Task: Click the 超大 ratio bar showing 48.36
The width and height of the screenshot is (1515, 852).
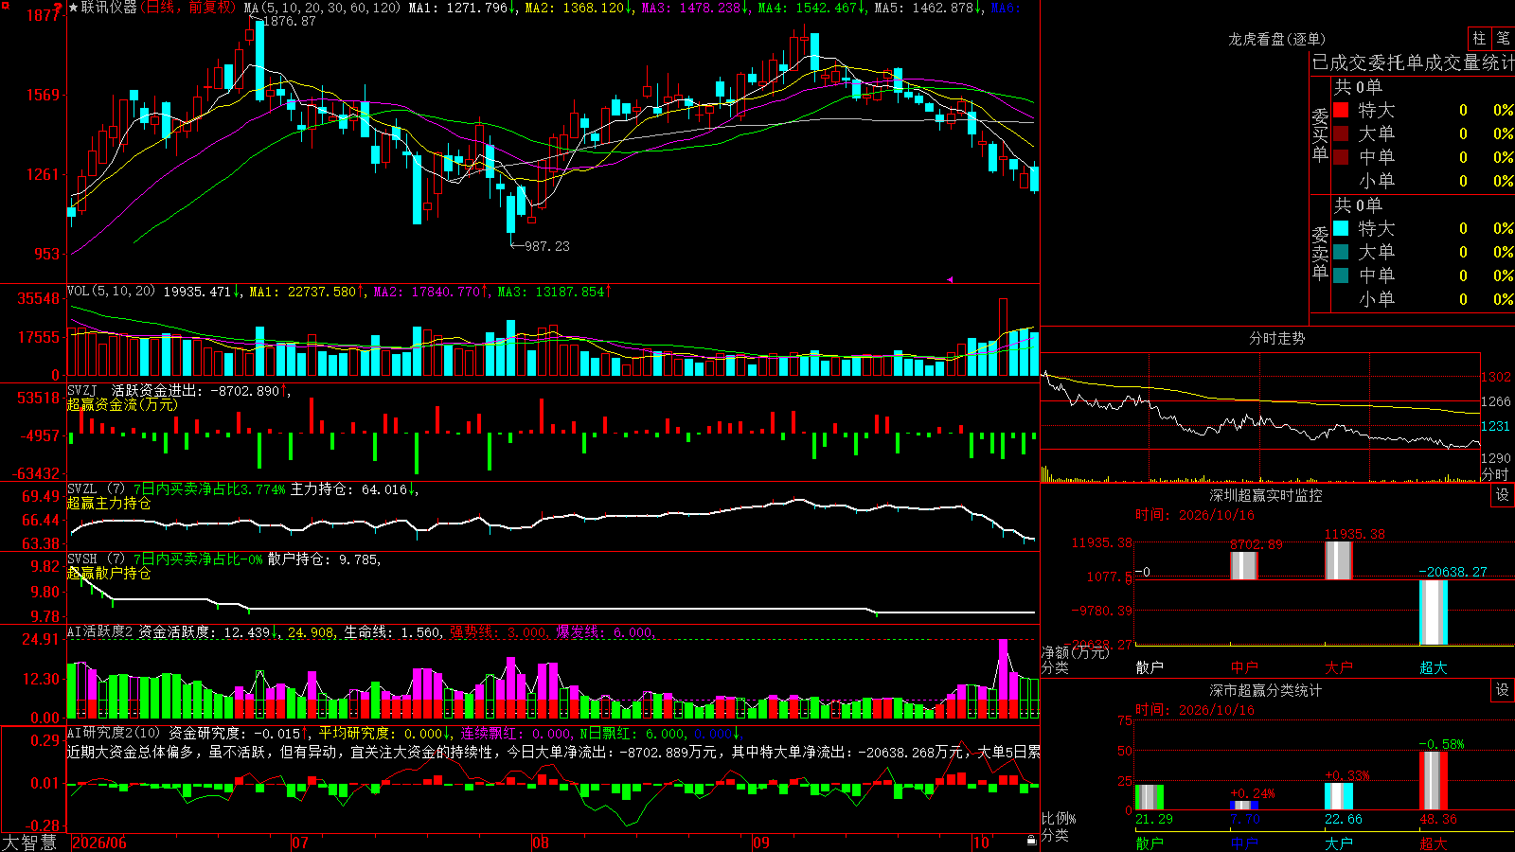Action: point(1434,780)
